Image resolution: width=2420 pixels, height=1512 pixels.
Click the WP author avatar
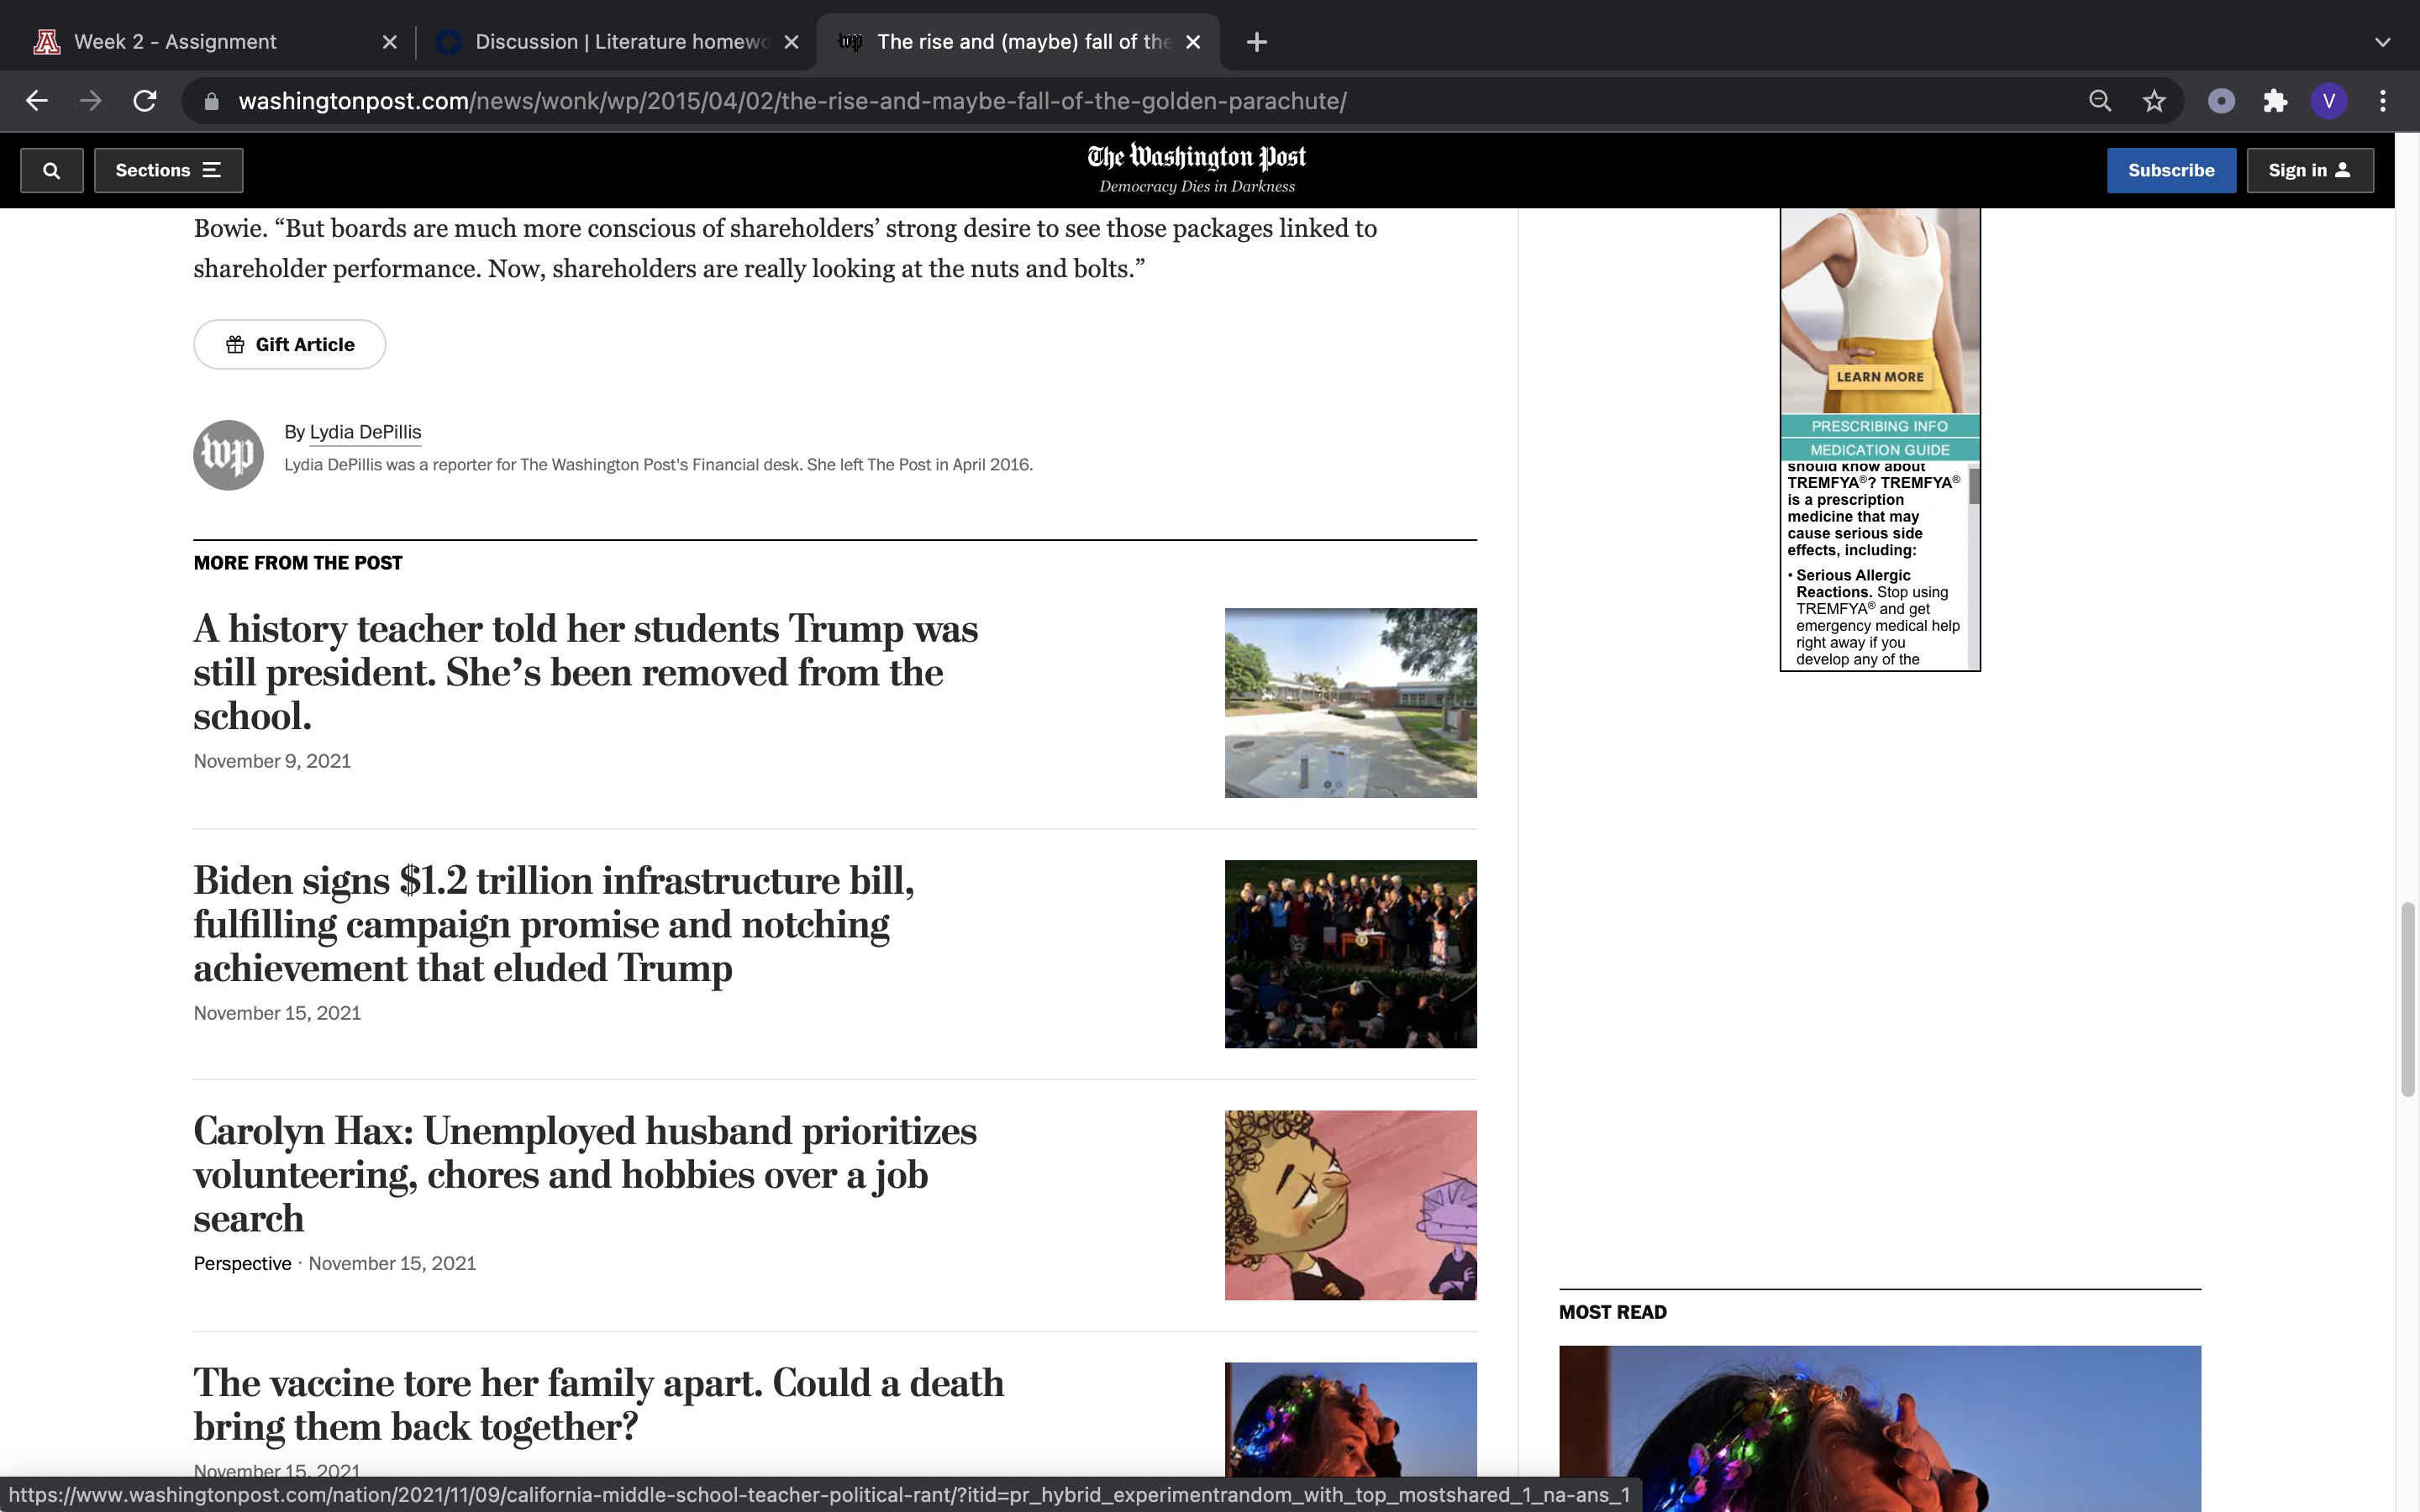[229, 455]
